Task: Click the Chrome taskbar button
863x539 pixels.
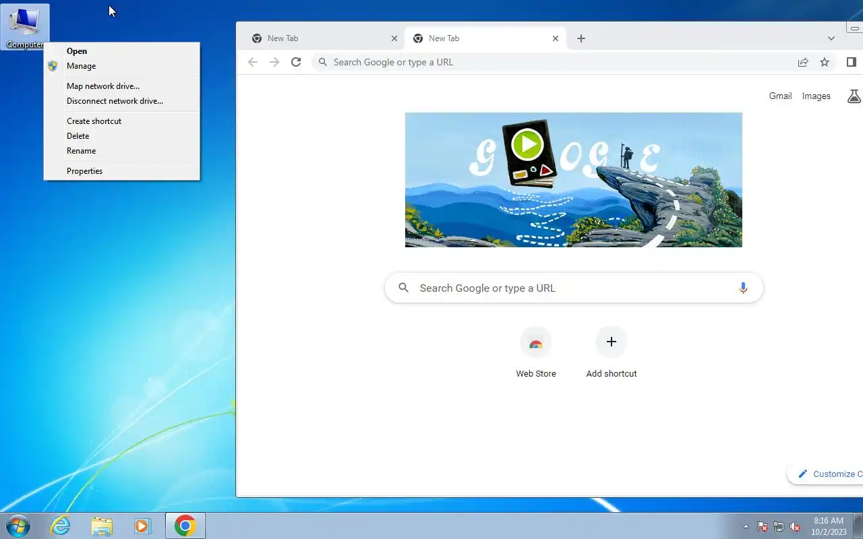Action: [x=185, y=526]
